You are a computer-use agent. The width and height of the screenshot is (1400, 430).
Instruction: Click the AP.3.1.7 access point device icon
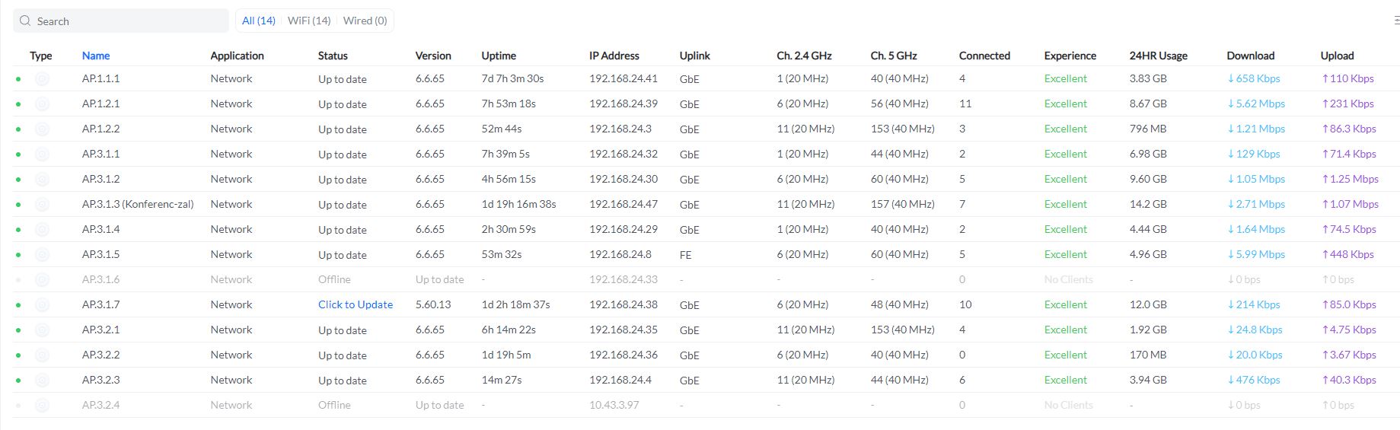tap(43, 305)
